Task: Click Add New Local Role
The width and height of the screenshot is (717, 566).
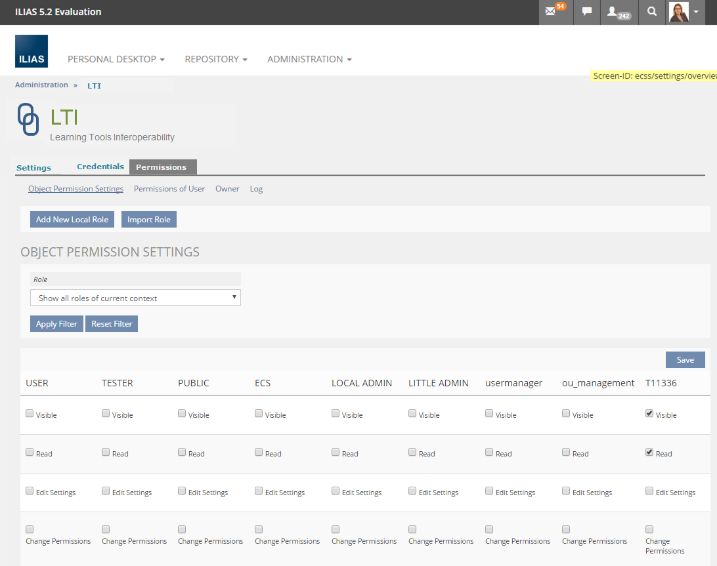Action: pyautogui.click(x=72, y=220)
